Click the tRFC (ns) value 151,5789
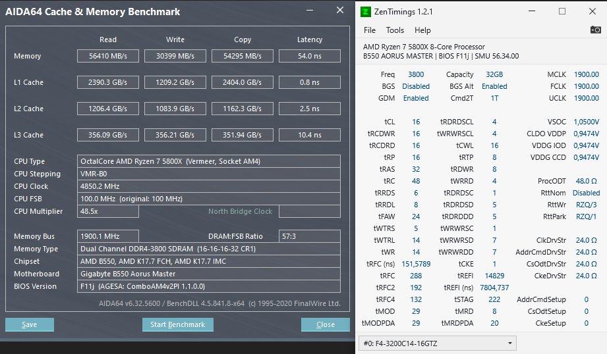The image size is (607, 354). click(x=416, y=264)
